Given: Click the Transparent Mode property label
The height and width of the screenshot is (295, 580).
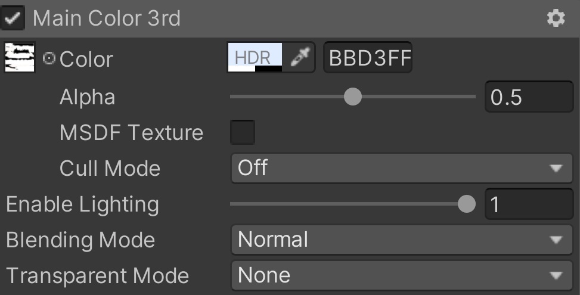Looking at the screenshot, I should (97, 276).
